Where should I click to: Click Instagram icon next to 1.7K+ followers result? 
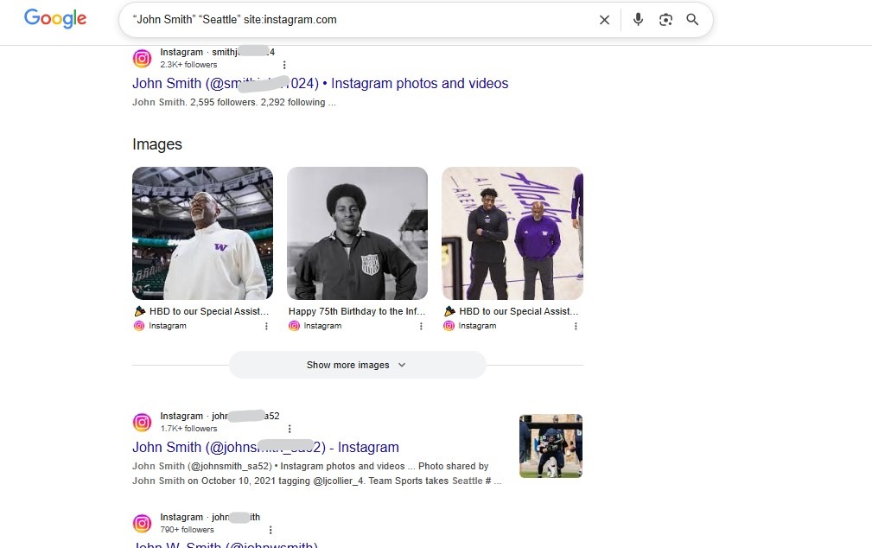142,423
